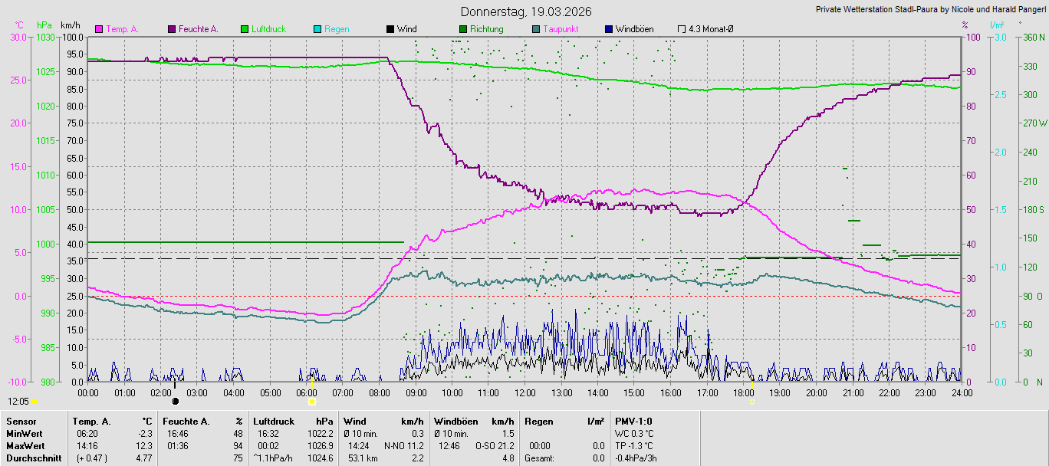Image resolution: width=1049 pixels, height=466 pixels.
Task: Toggle the 4.3 Monat-Ø legend box
Action: 682,29
